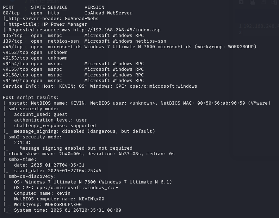Click the VERSION column header text
Viewport: 279px width, 218px height.
[94, 7]
